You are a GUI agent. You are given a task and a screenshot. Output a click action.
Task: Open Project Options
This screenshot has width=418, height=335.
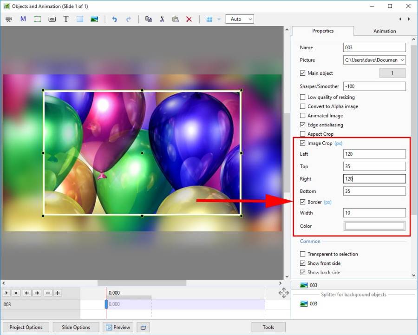point(26,327)
